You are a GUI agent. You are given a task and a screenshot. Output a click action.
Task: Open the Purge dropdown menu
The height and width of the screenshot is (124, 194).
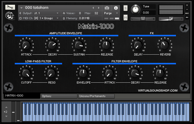(x=111, y=13)
